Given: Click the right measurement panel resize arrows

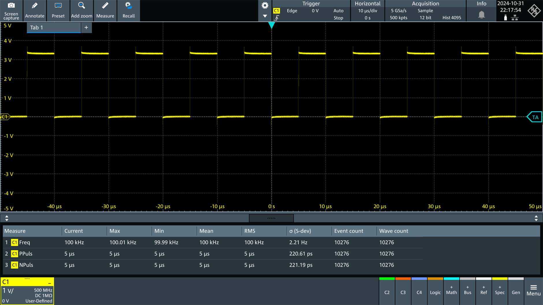Looking at the screenshot, I should 536,218.
